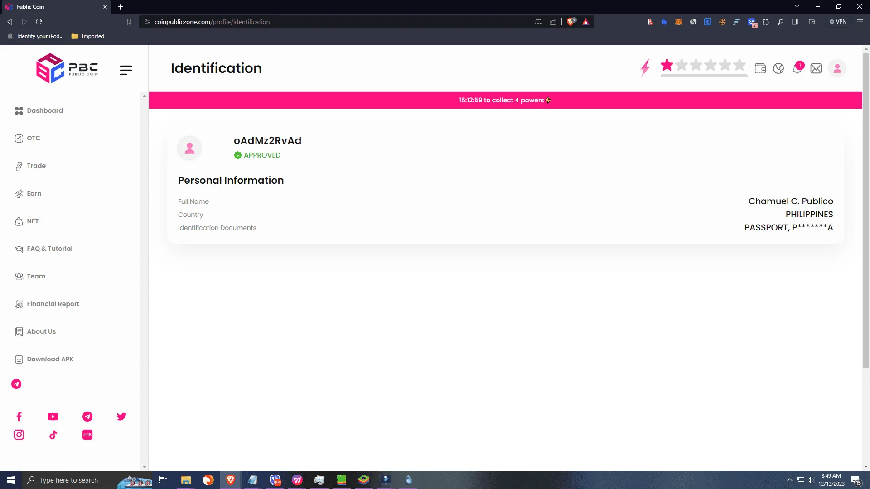
Task: Click the sidebar scroll down arrow
Action: pyautogui.click(x=144, y=467)
